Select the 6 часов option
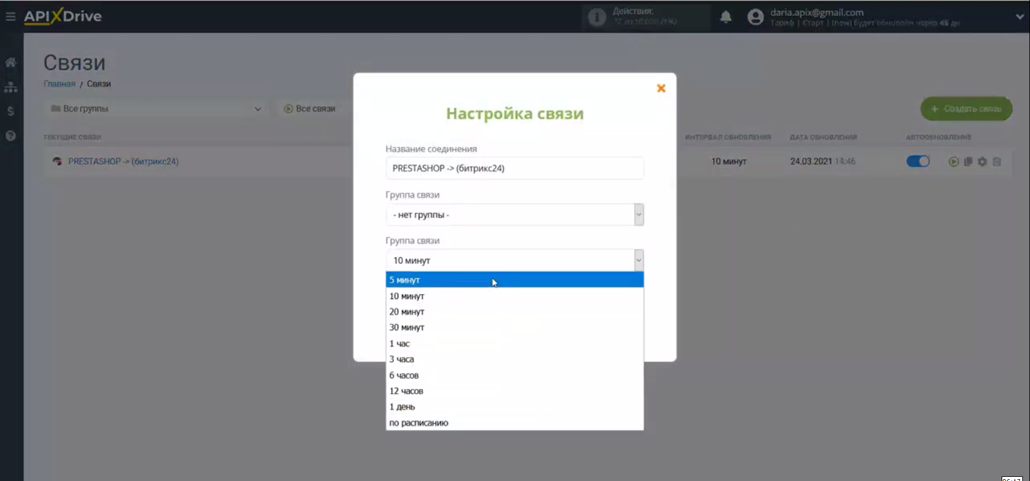This screenshot has height=481, width=1030. [514, 375]
